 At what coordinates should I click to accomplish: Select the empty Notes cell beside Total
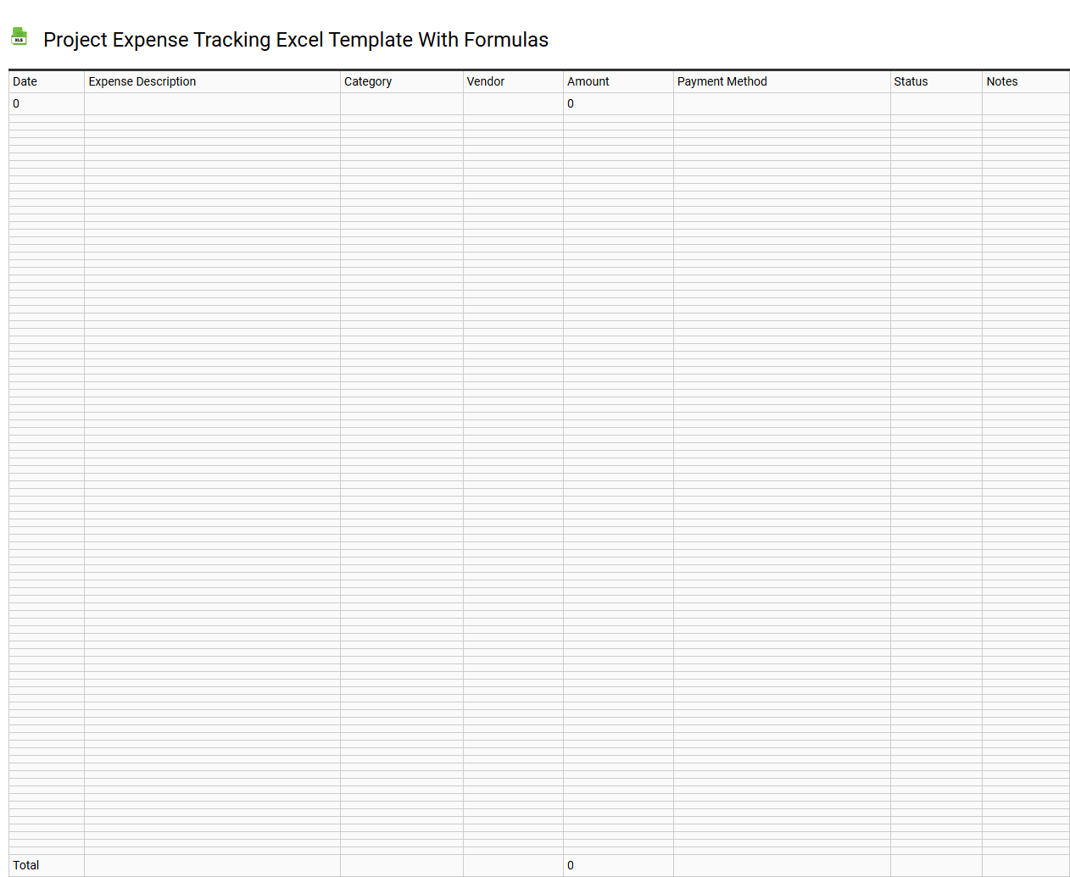click(1025, 865)
